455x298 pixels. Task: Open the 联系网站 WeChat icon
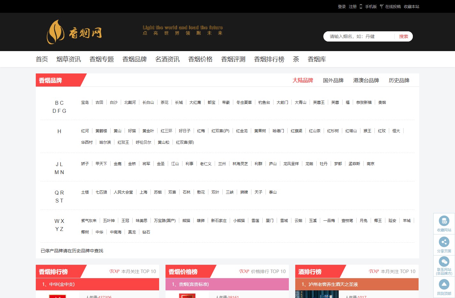[x=444, y=262]
